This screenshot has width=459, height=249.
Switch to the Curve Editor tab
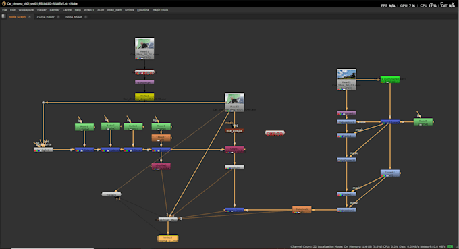point(46,17)
